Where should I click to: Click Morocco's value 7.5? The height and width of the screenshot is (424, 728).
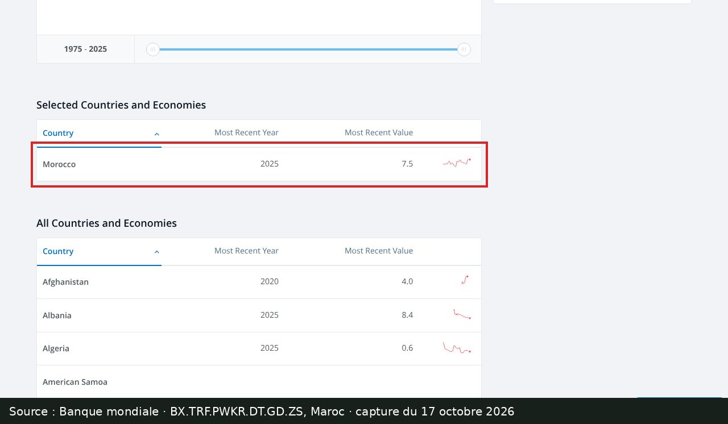(407, 164)
